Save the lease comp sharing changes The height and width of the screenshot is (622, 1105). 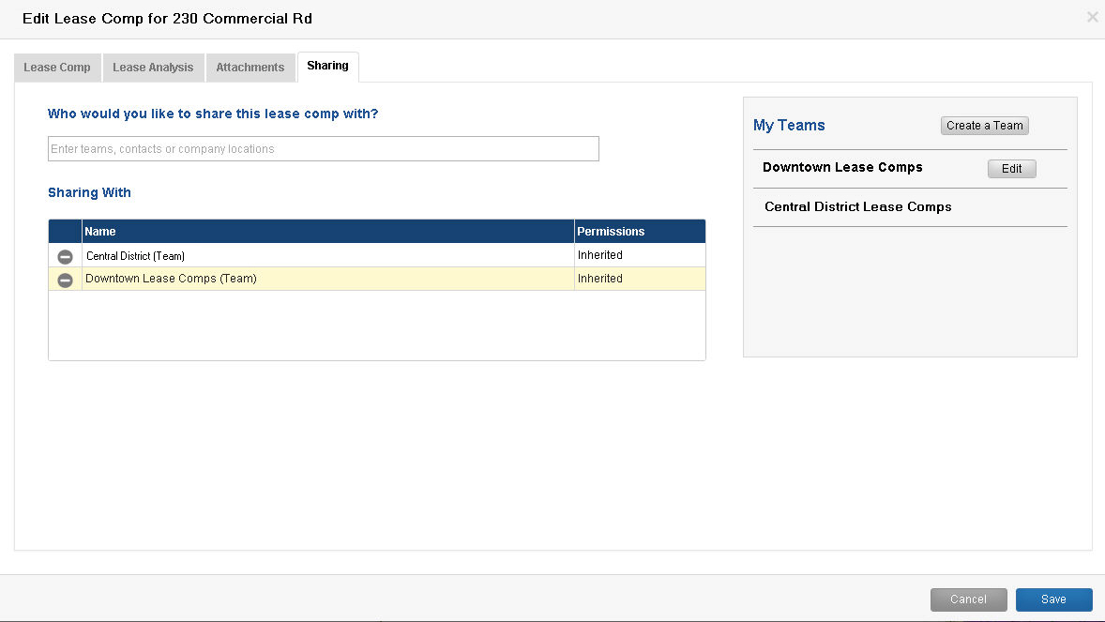[x=1053, y=599]
